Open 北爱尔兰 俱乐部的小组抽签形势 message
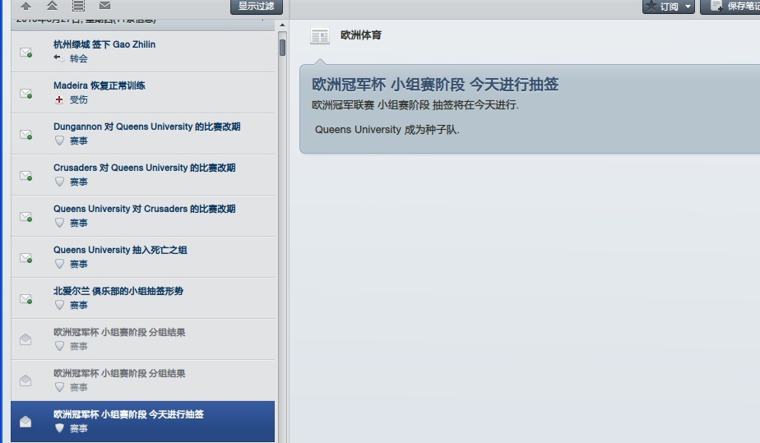Image resolution: width=760 pixels, height=443 pixels. [118, 291]
